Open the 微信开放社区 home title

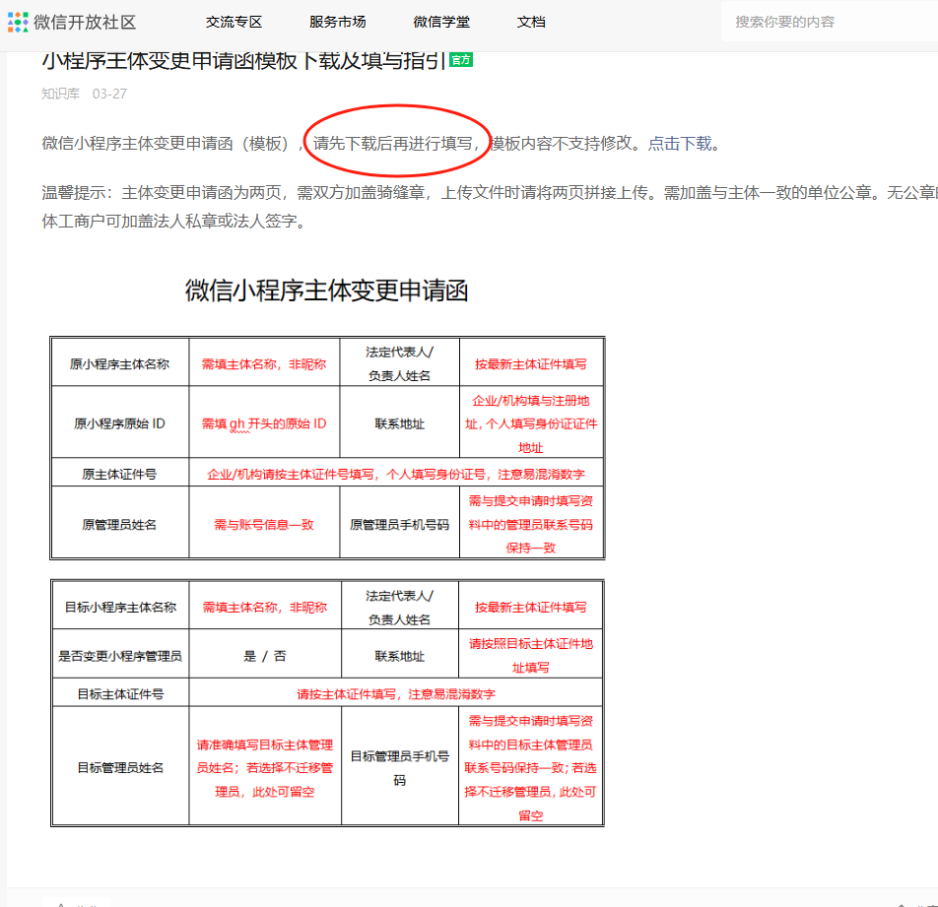click(x=85, y=22)
